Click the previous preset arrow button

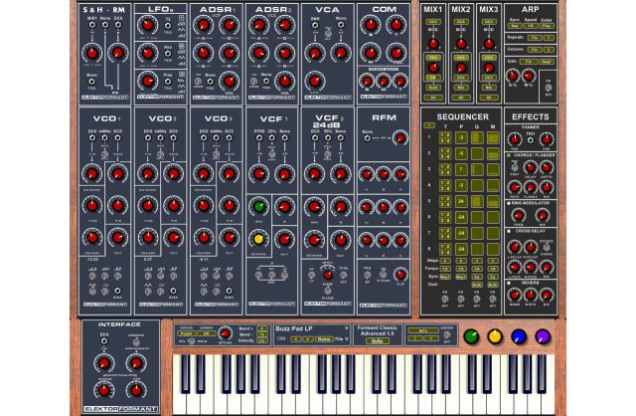tap(296, 338)
